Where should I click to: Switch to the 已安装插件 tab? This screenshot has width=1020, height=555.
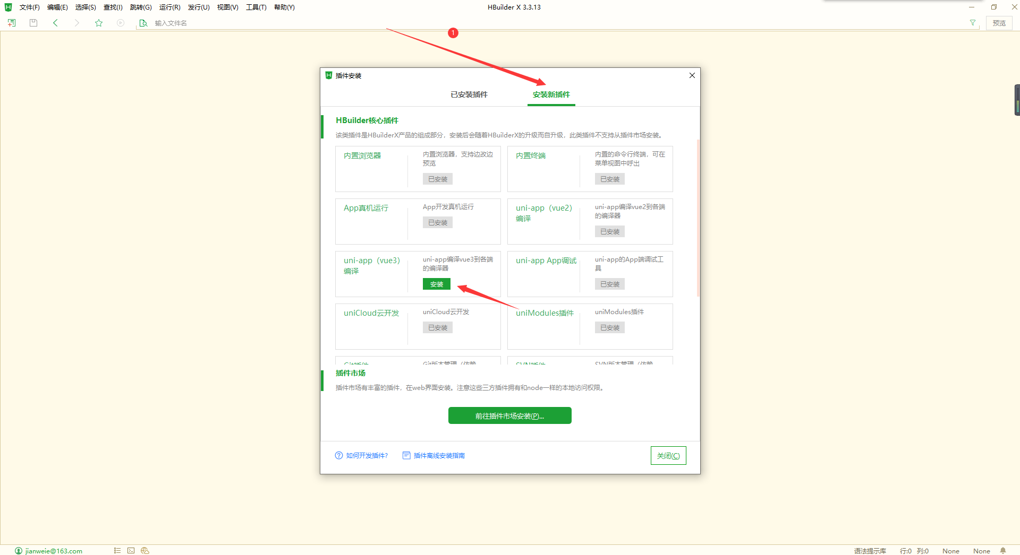[469, 94]
